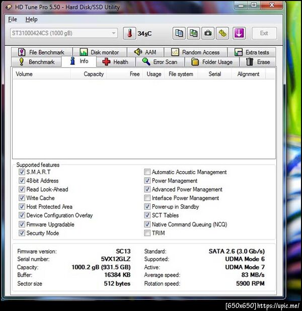This screenshot has height=311, width=302.
Task: Click the temperature thermometer icon
Action: click(129, 33)
